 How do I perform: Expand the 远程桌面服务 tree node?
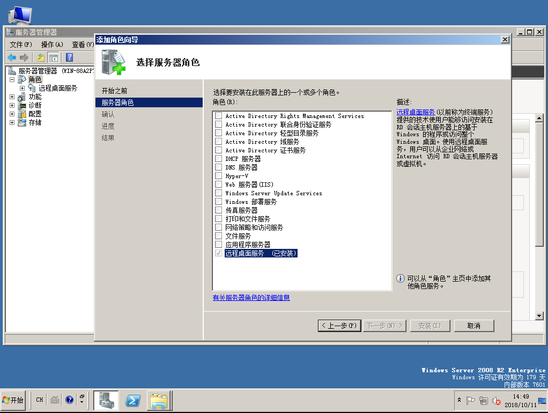tap(22, 88)
